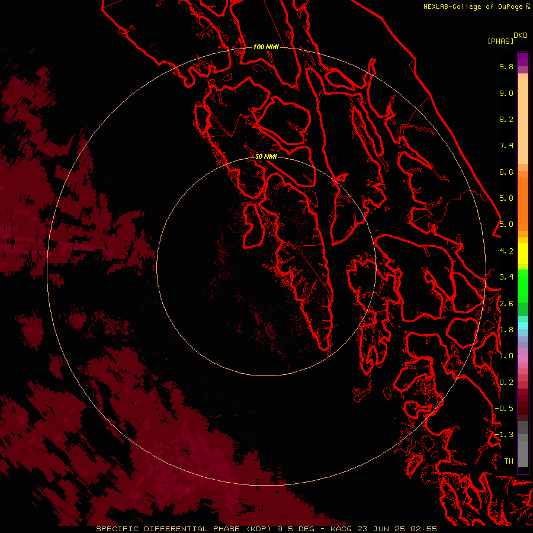The image size is (533, 533).
Task: Click the TH threshold label on legend
Action: tap(509, 461)
